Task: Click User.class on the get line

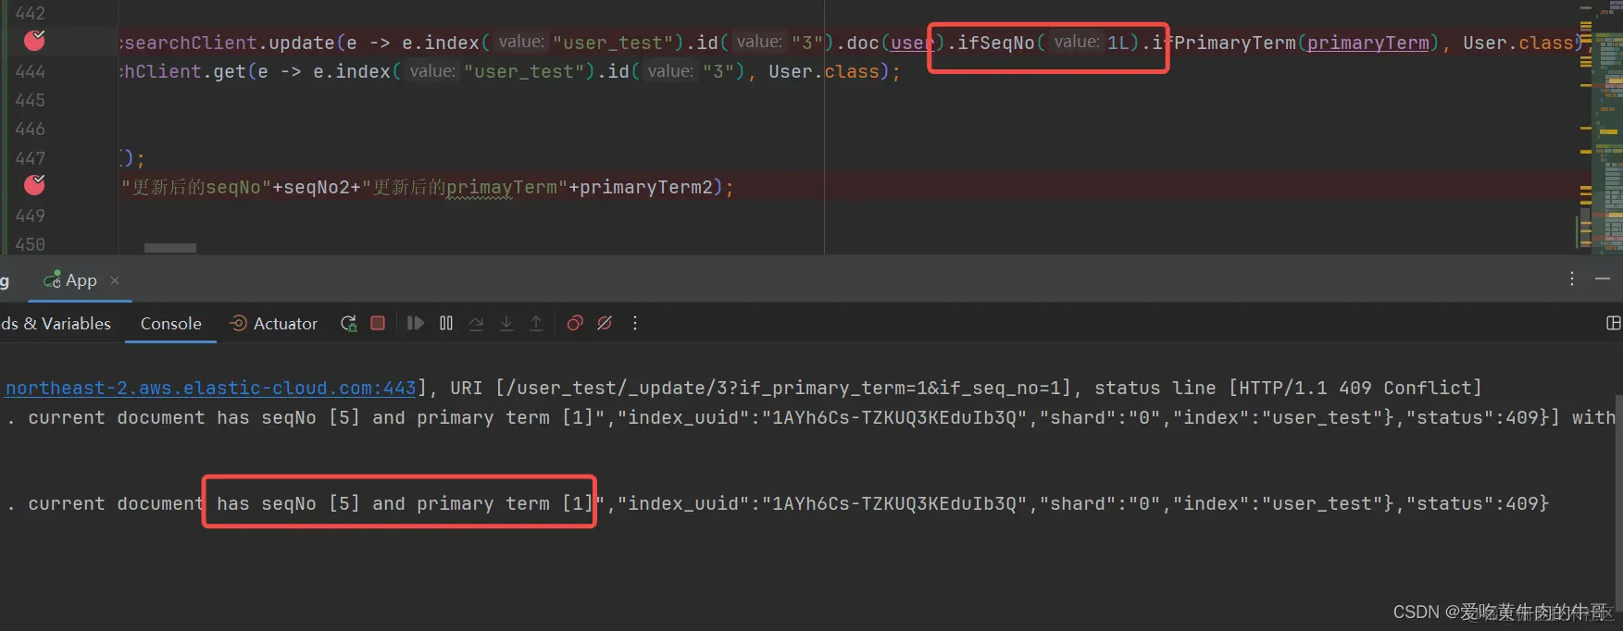Action: [823, 71]
